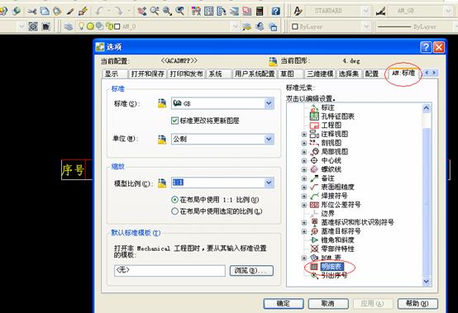Click the 表面粗糙度 checkmark icon

click(314, 187)
